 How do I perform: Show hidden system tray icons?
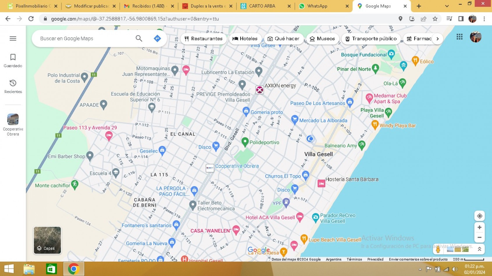[x=420, y=269]
